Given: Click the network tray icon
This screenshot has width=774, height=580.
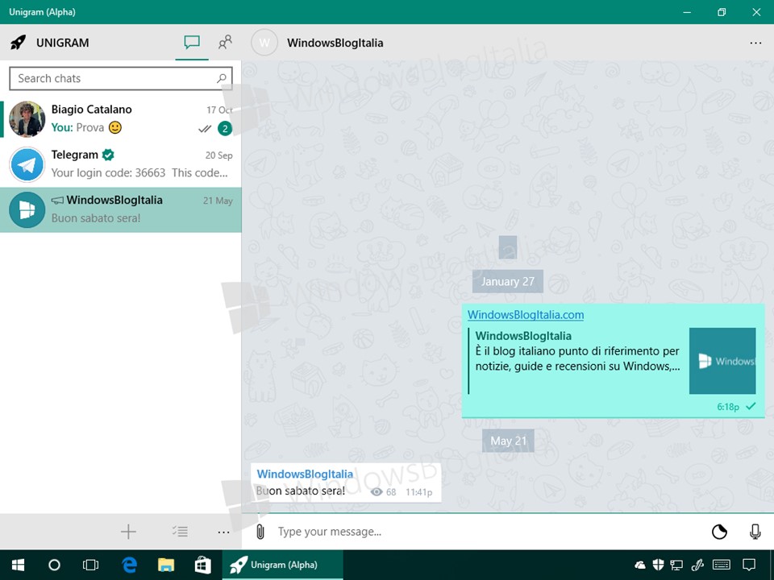Looking at the screenshot, I should (676, 565).
